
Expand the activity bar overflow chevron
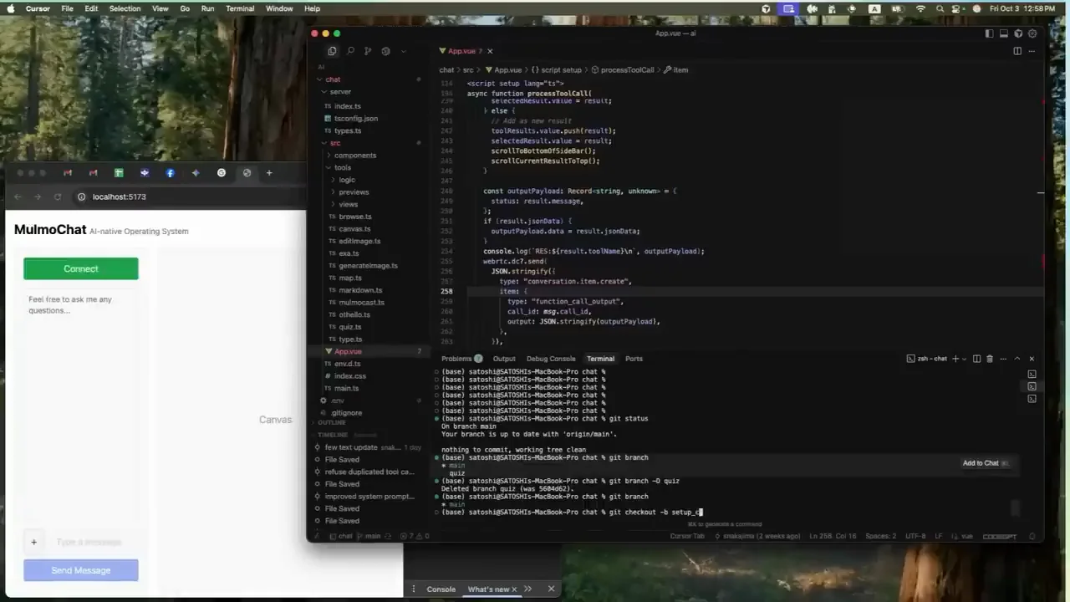(x=403, y=51)
